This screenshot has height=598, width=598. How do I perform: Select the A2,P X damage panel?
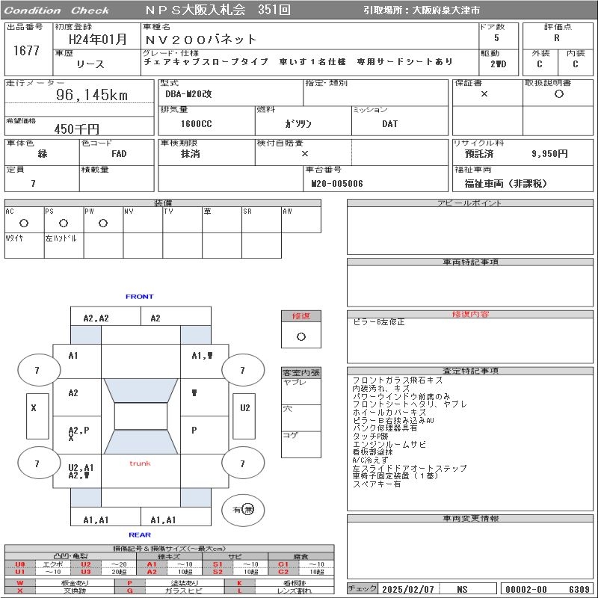(x=77, y=435)
